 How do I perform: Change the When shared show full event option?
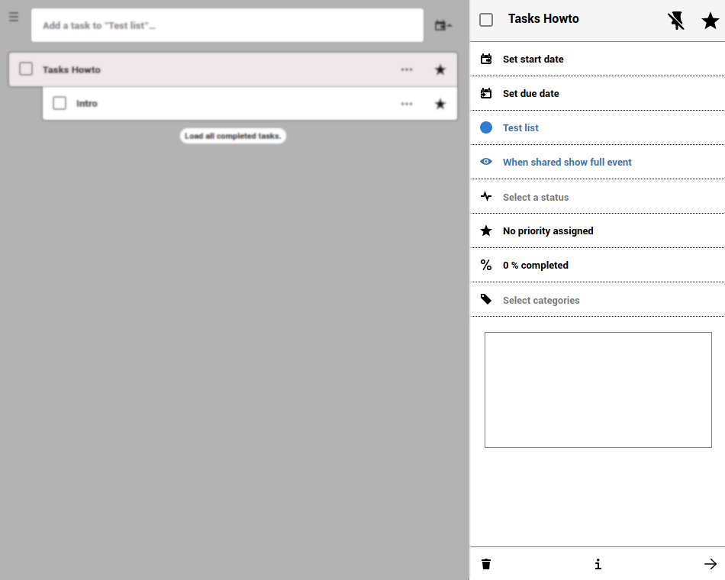598,163
